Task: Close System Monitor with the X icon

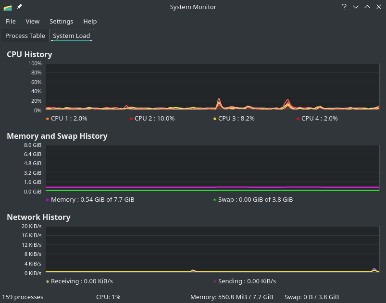Action: (378, 7)
